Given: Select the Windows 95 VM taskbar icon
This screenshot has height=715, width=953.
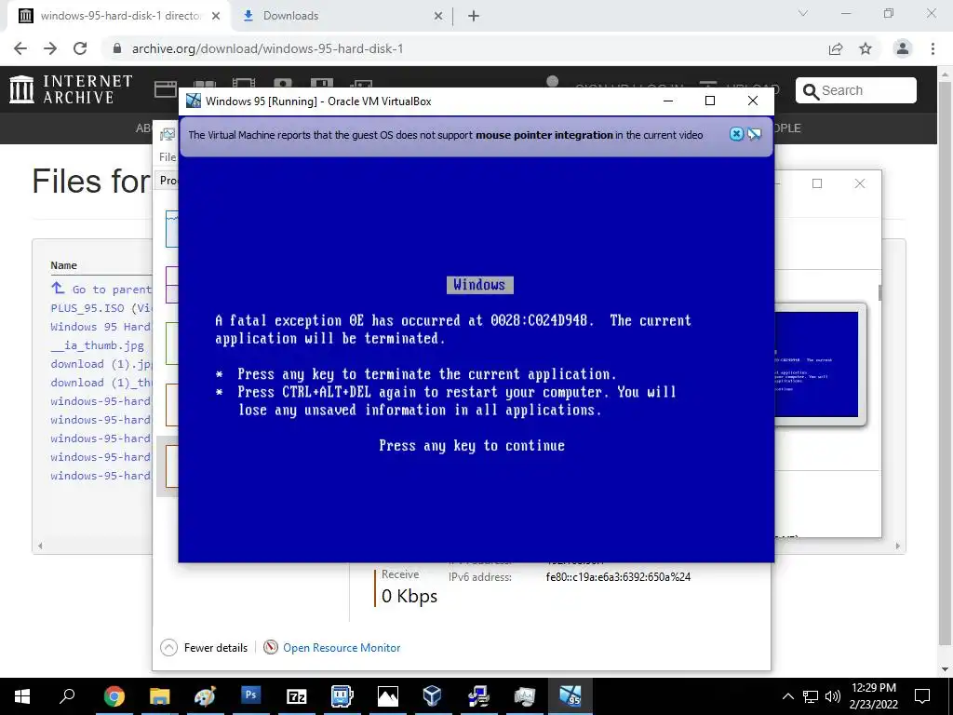Looking at the screenshot, I should (x=570, y=695).
